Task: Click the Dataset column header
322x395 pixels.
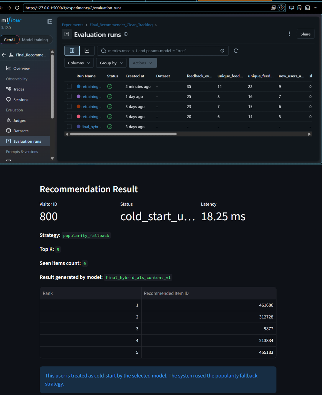Action: (x=163, y=76)
